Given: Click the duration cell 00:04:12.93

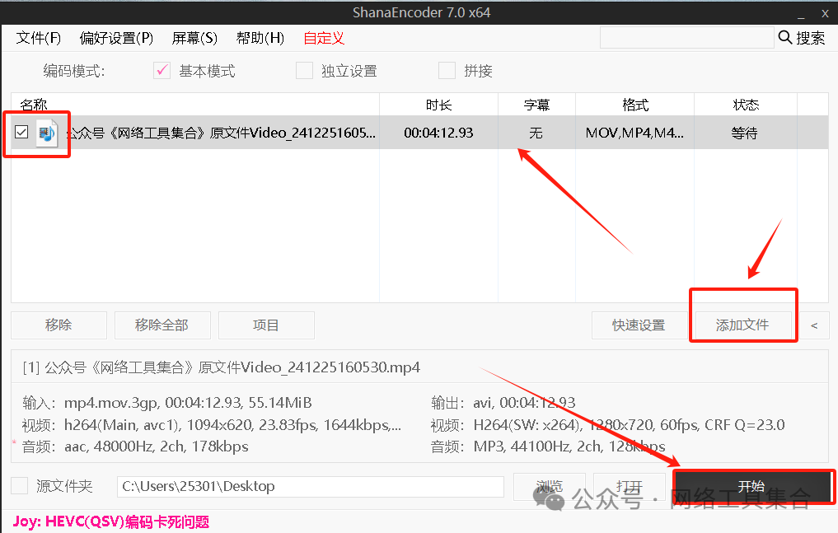Looking at the screenshot, I should point(438,133).
